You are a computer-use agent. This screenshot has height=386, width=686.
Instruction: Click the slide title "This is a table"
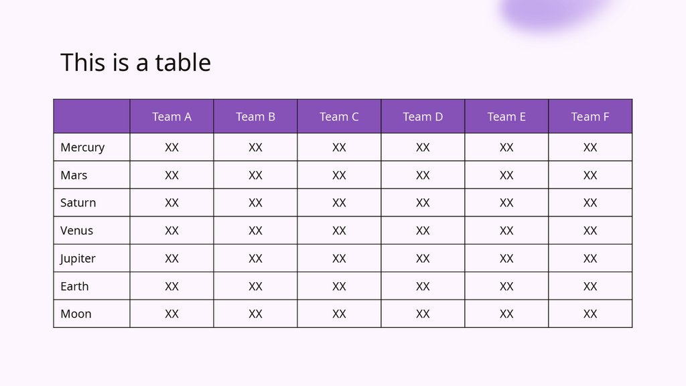click(135, 62)
